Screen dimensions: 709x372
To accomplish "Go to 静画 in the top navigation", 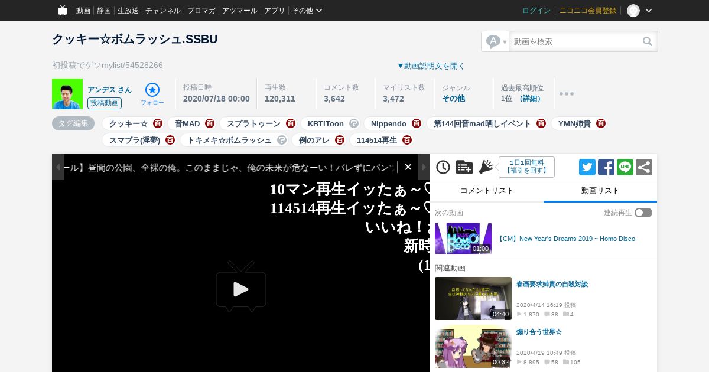I will point(104,11).
